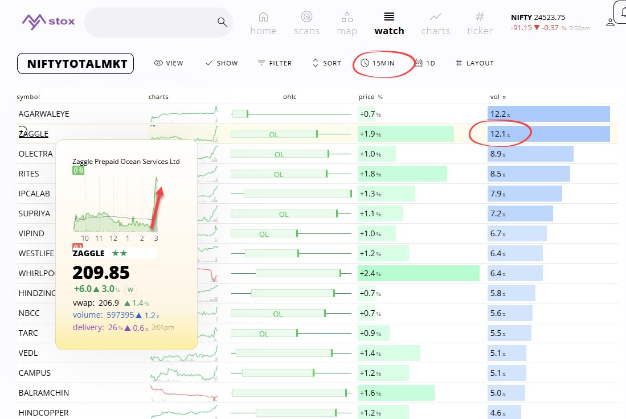Viewport: 626px width, 419px height.
Task: Select the RITES symbol
Action: (x=28, y=174)
